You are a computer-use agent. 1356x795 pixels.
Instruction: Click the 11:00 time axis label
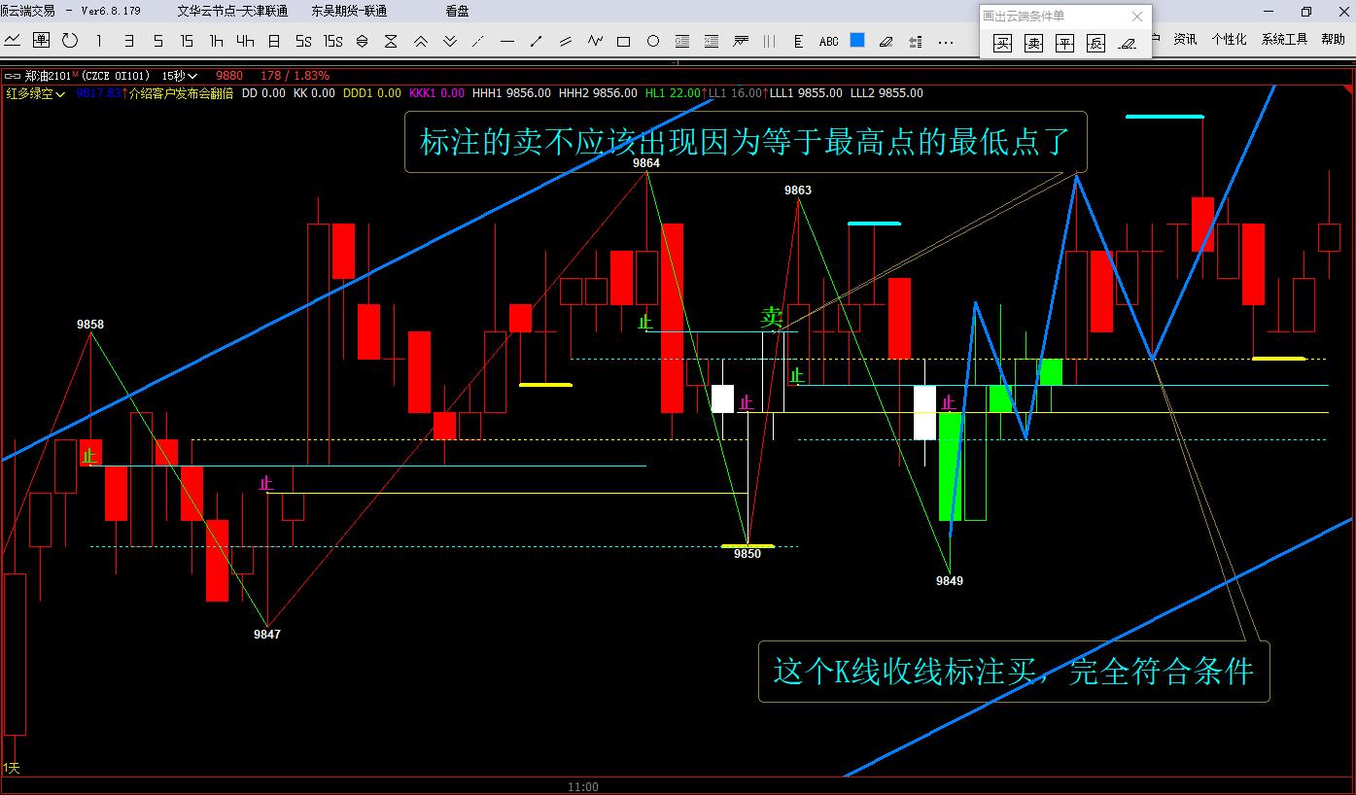583,786
